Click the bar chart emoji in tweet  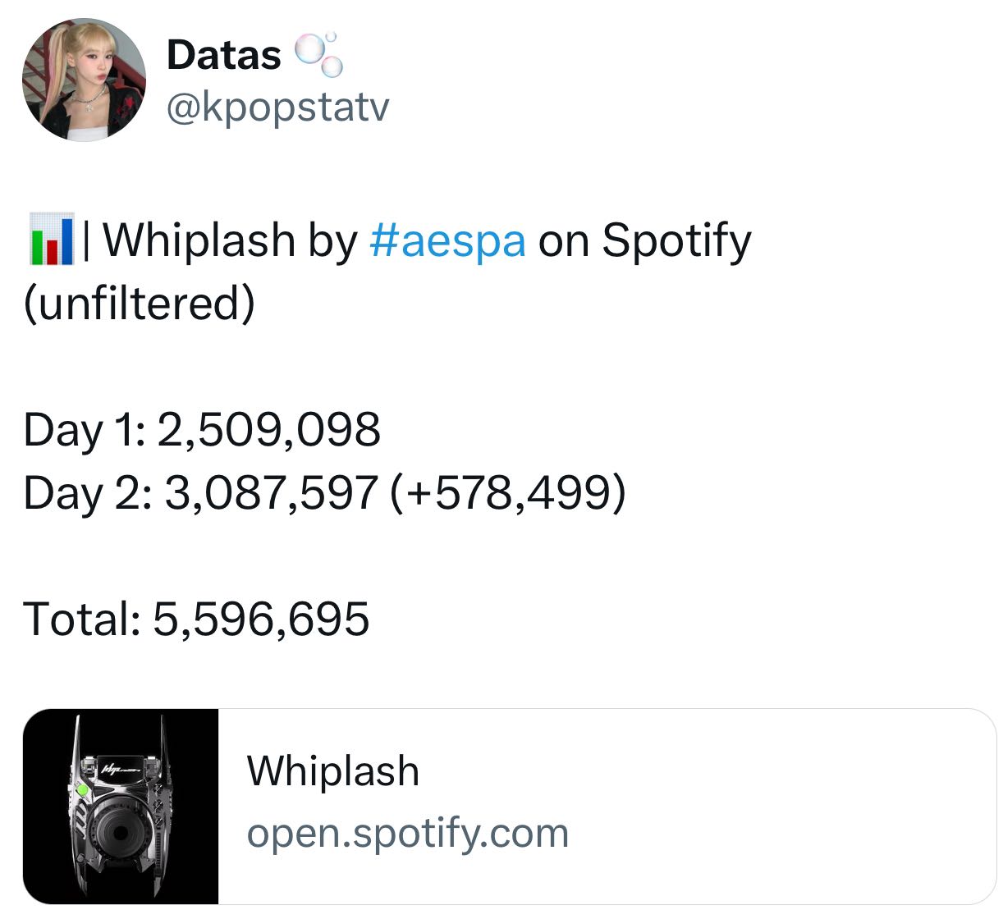[x=51, y=240]
